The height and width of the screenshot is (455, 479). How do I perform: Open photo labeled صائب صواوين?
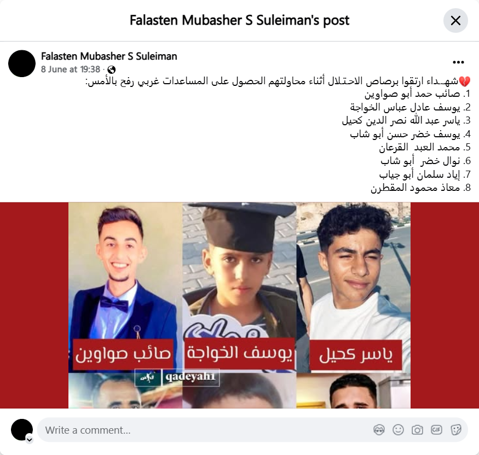tap(125, 288)
